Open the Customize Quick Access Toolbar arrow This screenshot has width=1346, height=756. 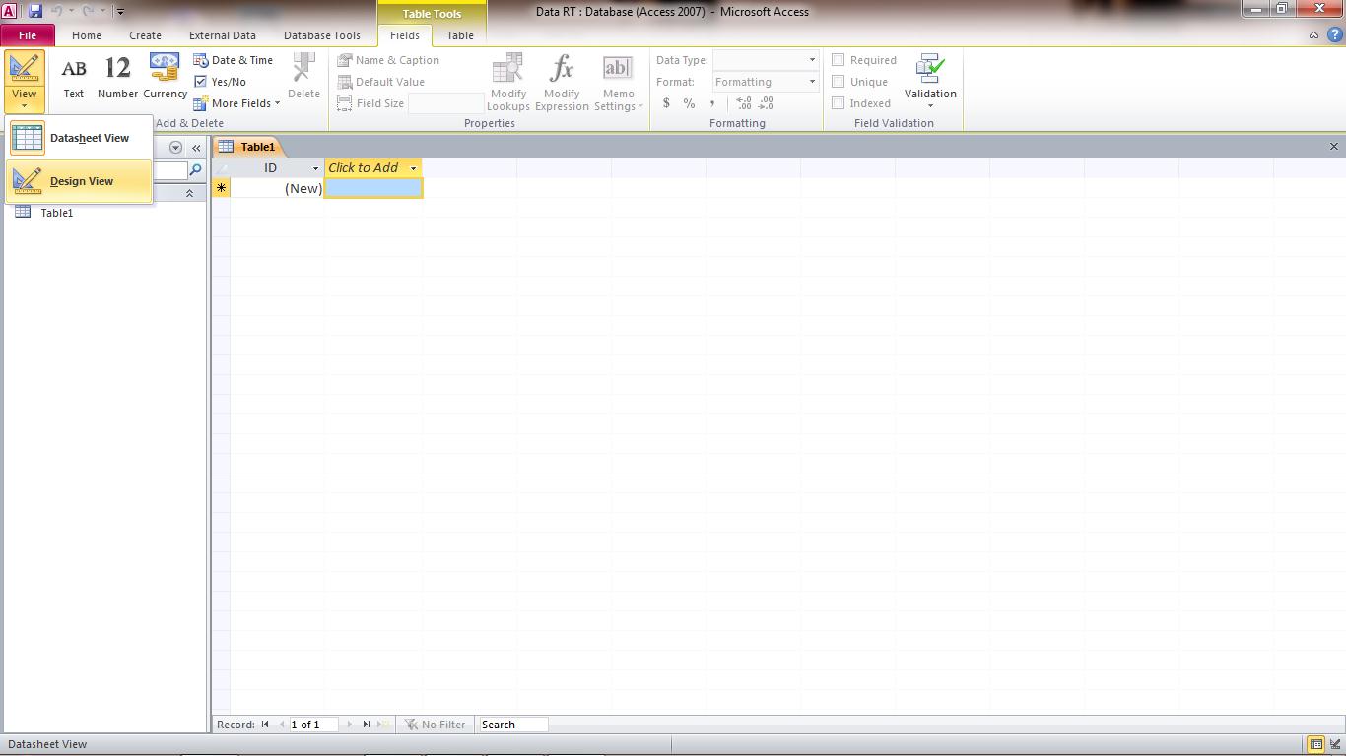120,13
